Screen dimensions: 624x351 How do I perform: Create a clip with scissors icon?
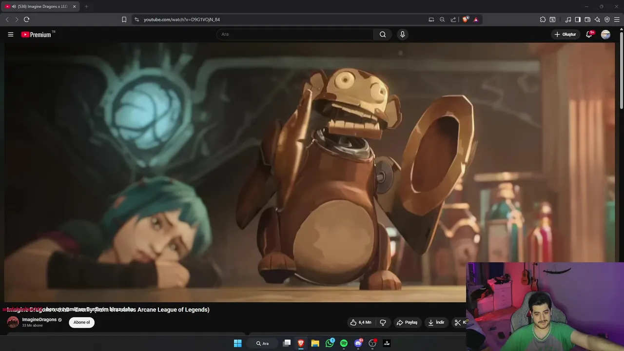click(x=458, y=322)
